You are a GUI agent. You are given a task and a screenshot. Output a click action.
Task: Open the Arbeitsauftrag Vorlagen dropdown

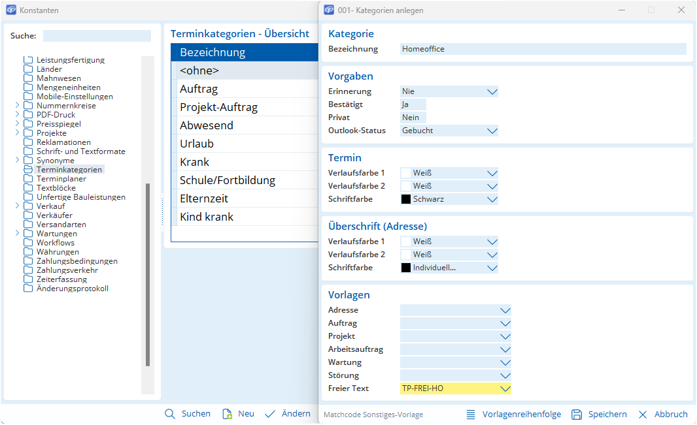point(505,349)
